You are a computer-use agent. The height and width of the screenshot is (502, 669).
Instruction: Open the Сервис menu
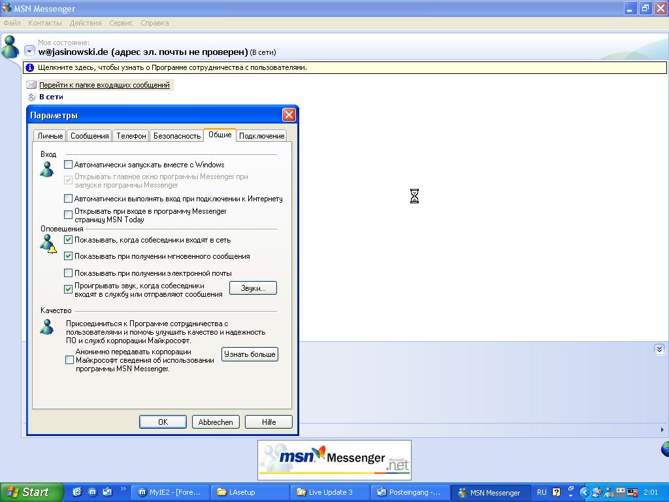click(x=121, y=23)
